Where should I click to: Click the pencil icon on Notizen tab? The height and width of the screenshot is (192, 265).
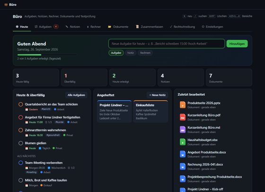[67, 26]
